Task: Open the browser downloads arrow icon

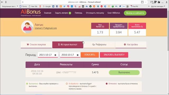Action: pyautogui.click(x=167, y=2)
